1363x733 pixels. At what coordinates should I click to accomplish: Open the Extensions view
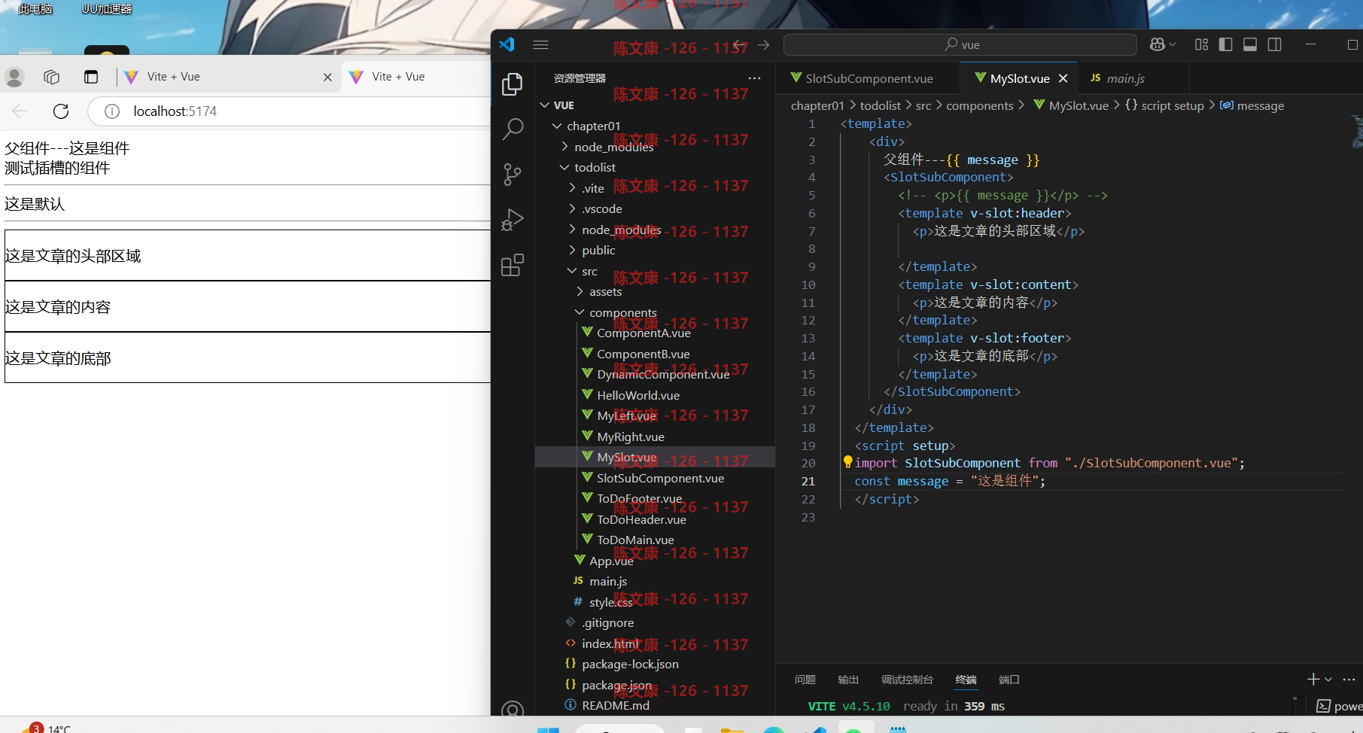coord(513,266)
